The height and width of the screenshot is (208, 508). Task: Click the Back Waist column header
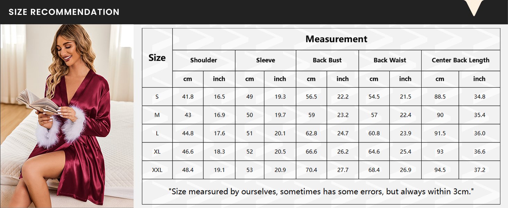[390, 60]
